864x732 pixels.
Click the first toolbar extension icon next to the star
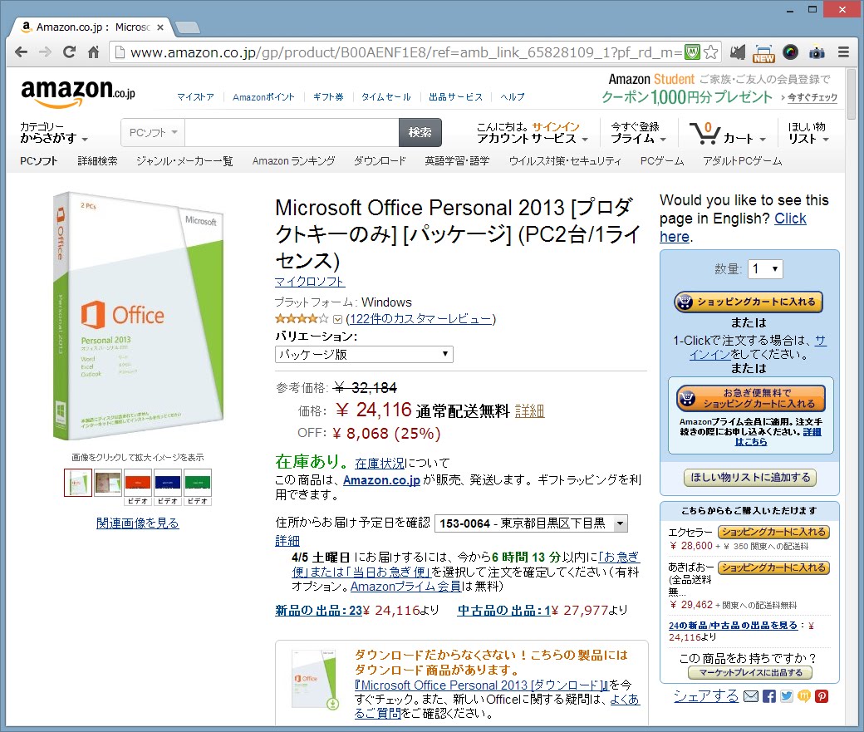(737, 52)
